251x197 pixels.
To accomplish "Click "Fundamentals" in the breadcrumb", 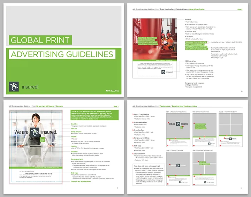I will (x=165, y=106).
